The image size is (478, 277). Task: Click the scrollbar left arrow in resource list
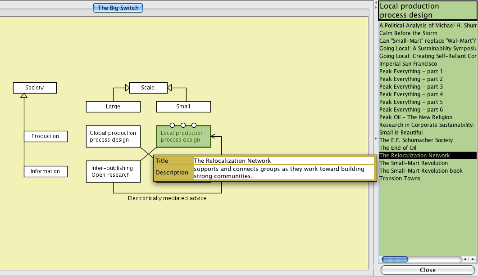point(465,259)
